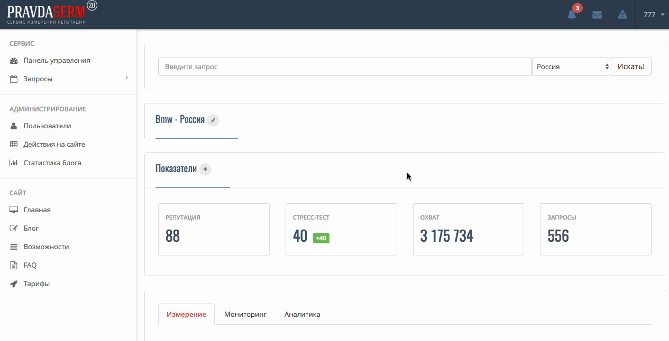Image resolution: width=669 pixels, height=341 pixels.
Task: Open the 777 user account dropdown
Action: tap(654, 15)
